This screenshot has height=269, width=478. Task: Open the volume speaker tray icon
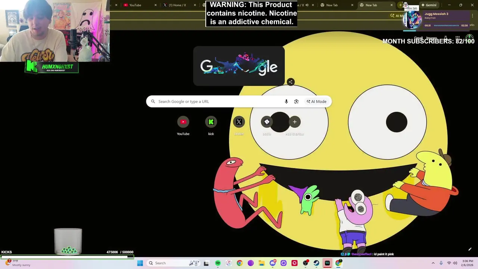(x=455, y=263)
